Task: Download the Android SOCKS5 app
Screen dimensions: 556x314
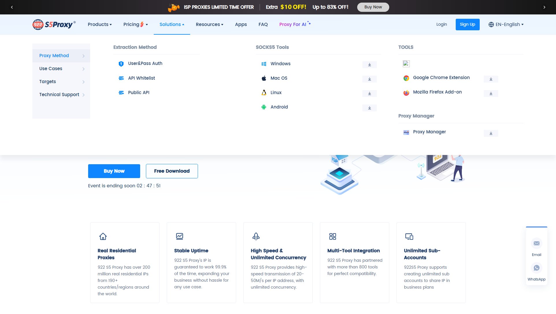Action: 369,108
